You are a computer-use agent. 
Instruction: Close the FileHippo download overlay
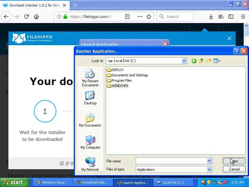pyautogui.click(x=229, y=38)
